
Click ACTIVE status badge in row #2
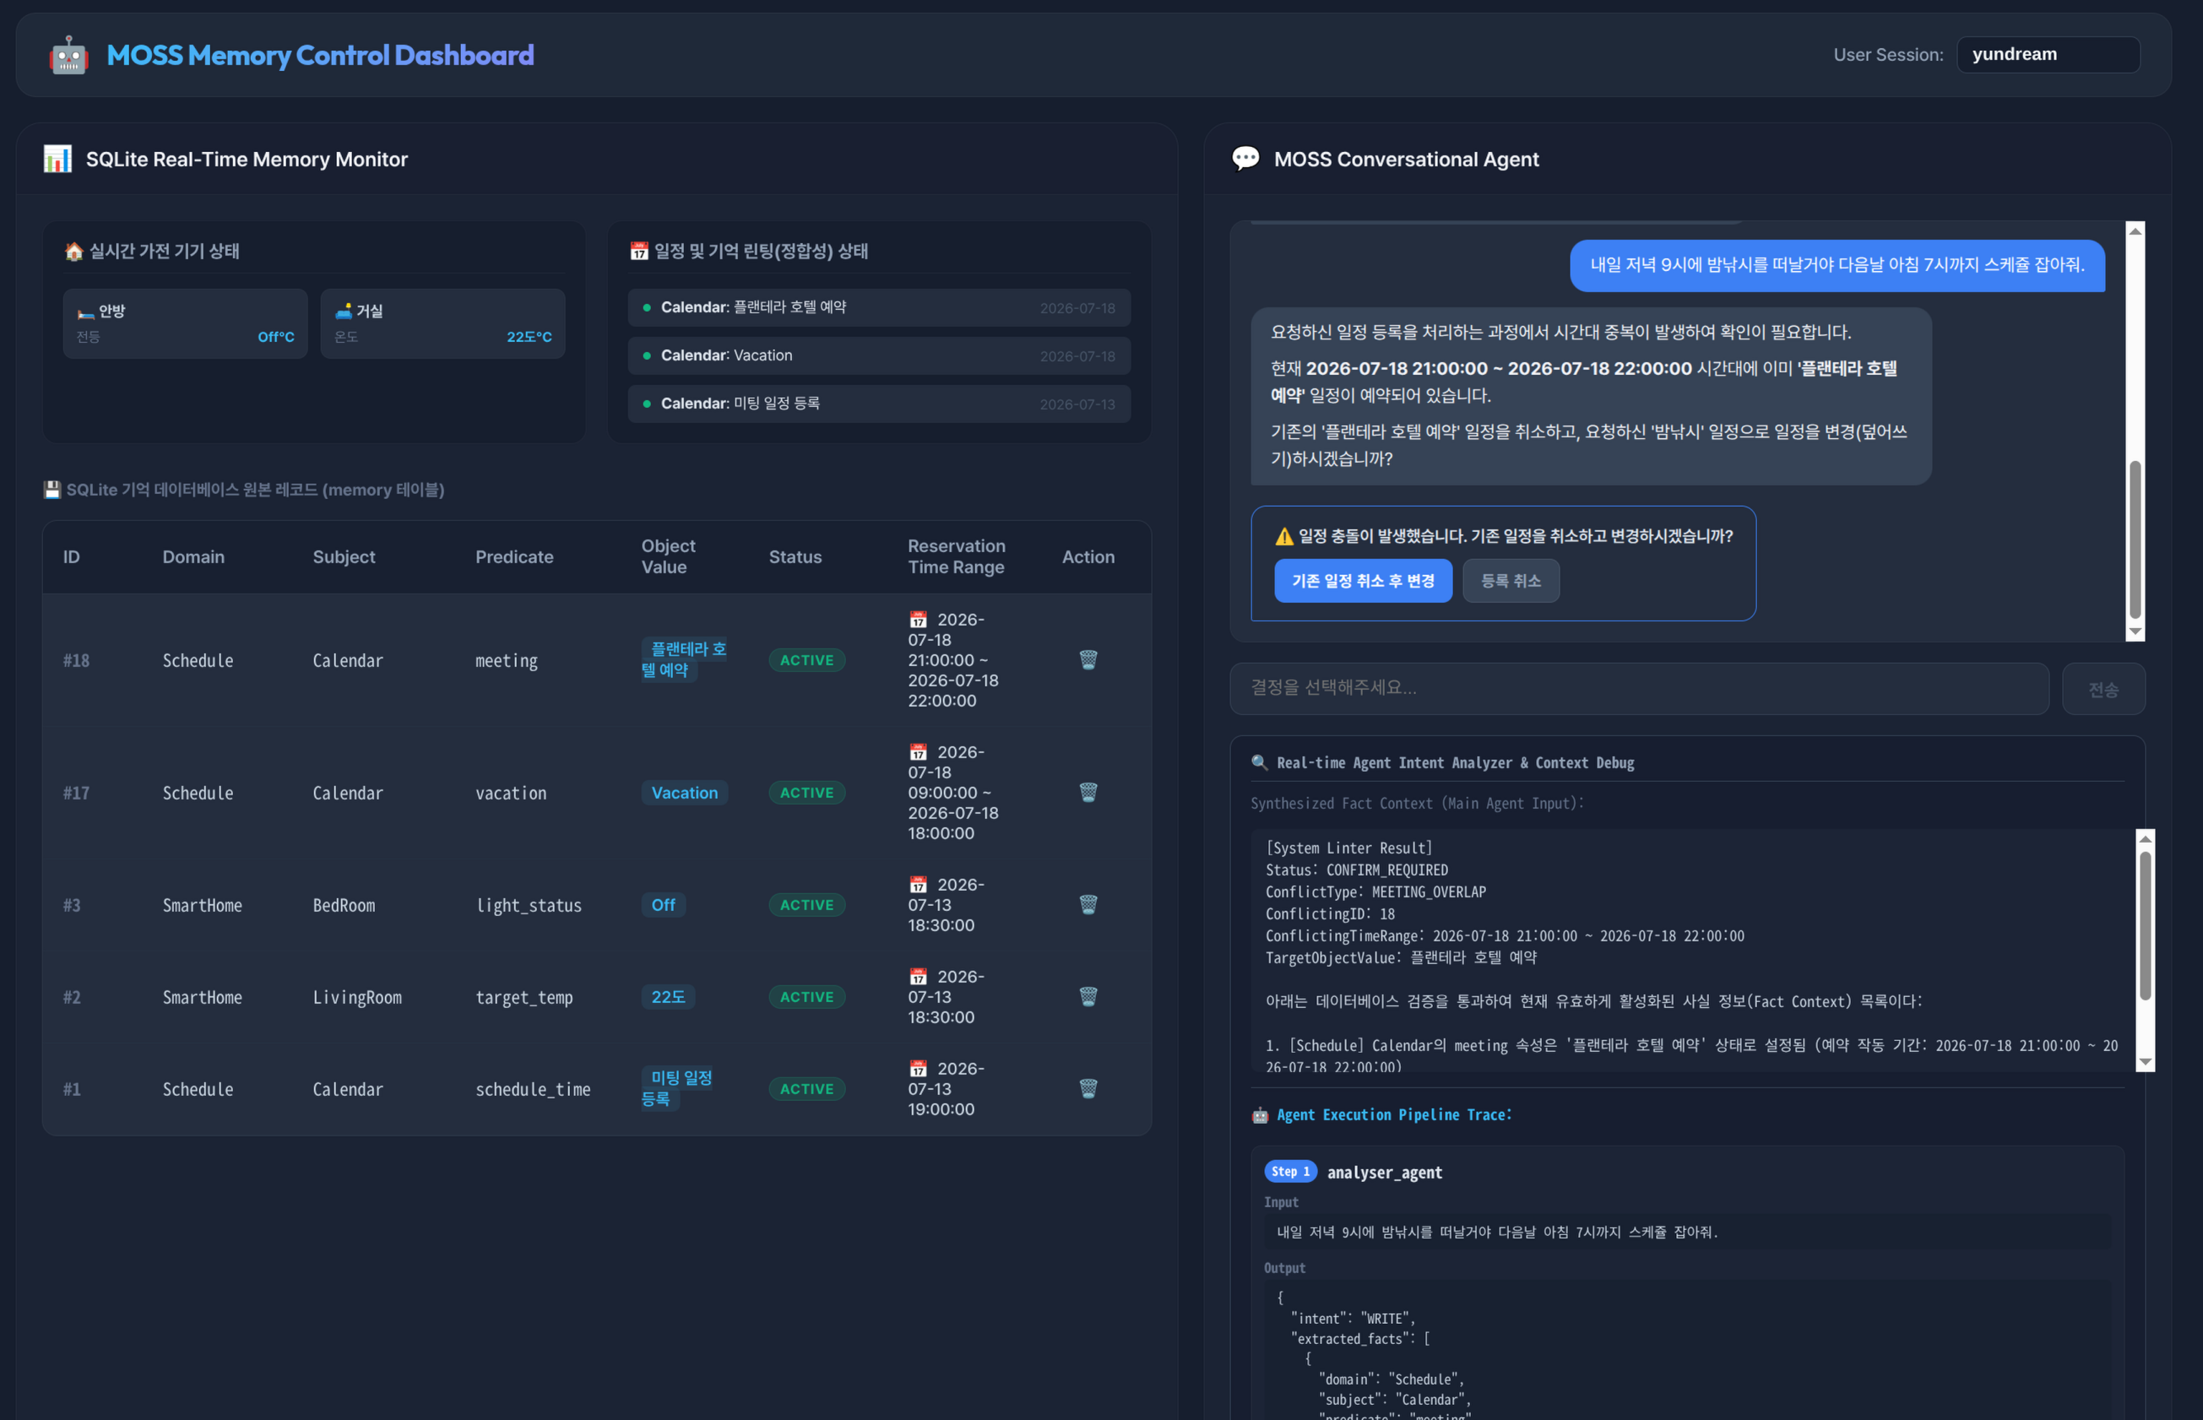pyautogui.click(x=806, y=997)
